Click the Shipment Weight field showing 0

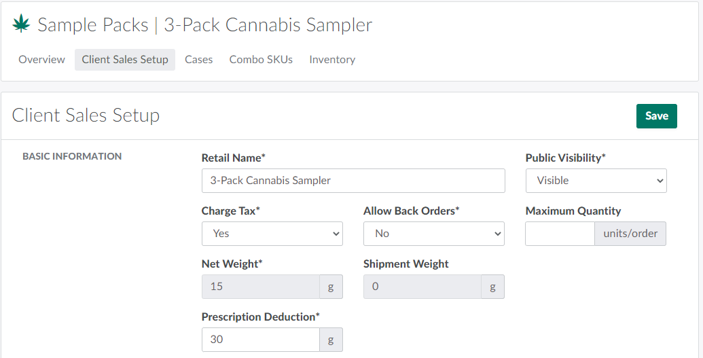click(422, 287)
